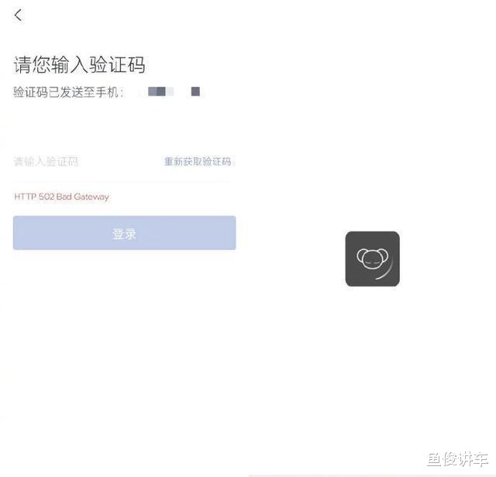Click the dark loading toast box corner
Screen dimensions: 496x477
click(350, 235)
